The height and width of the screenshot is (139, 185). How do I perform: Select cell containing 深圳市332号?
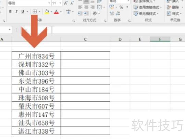tap(36, 64)
